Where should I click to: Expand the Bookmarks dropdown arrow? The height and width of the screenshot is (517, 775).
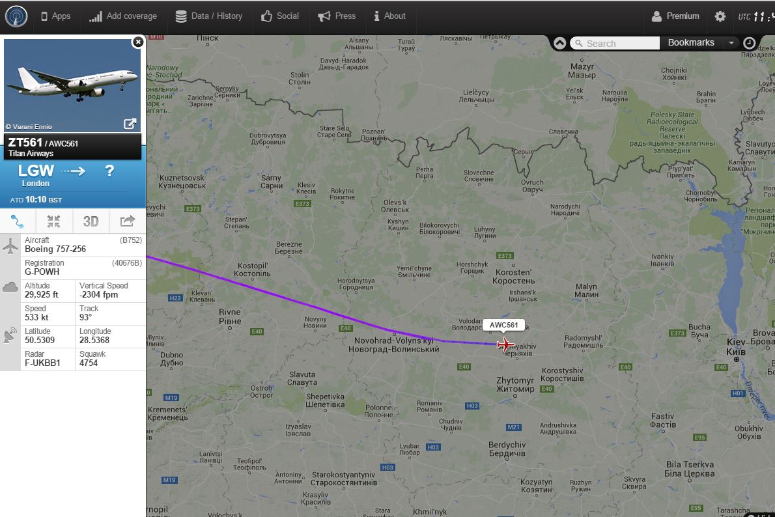731,43
